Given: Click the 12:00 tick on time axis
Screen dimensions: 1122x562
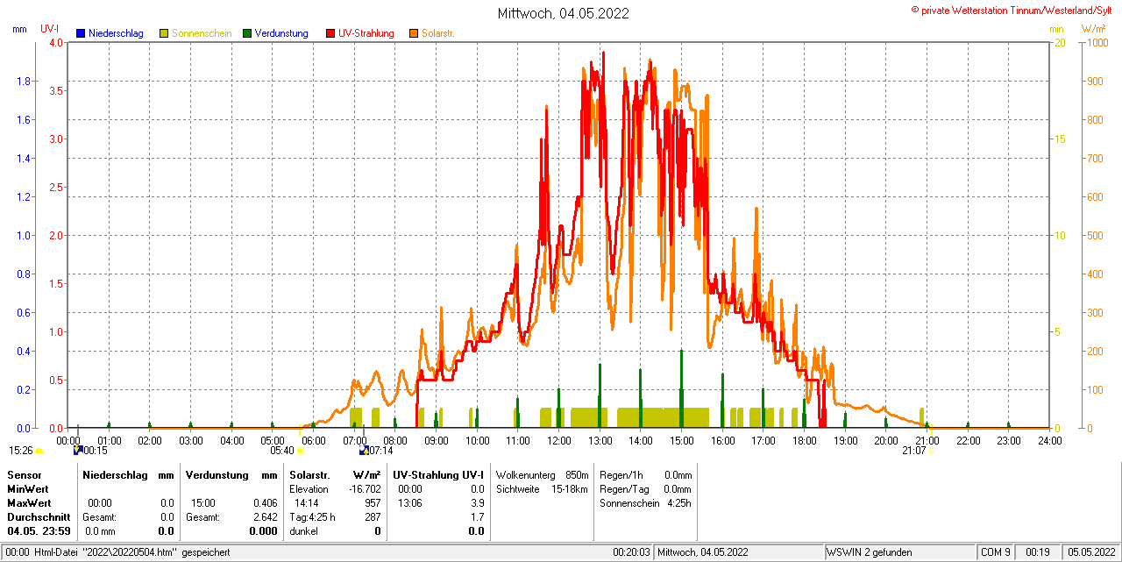Looking at the screenshot, I should [x=558, y=440].
